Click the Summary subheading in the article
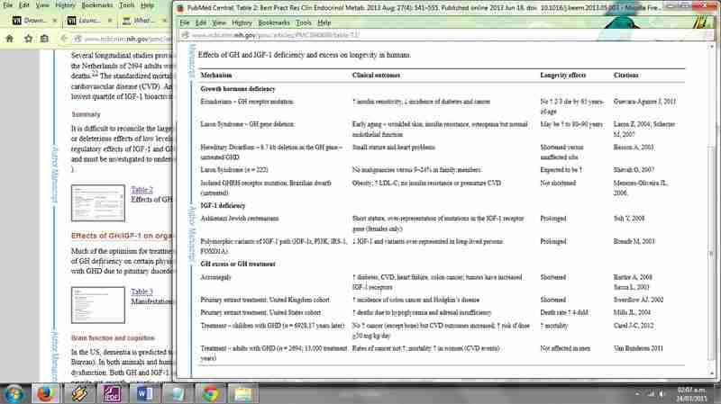The image size is (721, 404). [86, 114]
